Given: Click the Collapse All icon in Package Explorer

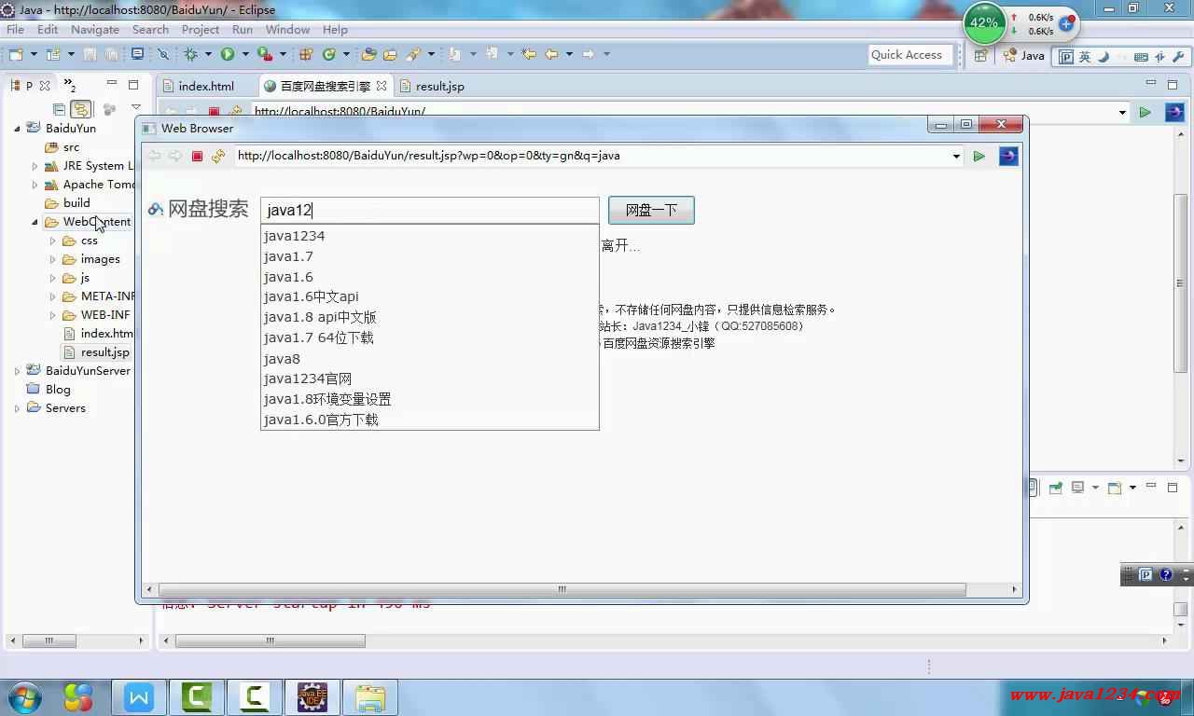Looking at the screenshot, I should click(x=59, y=109).
